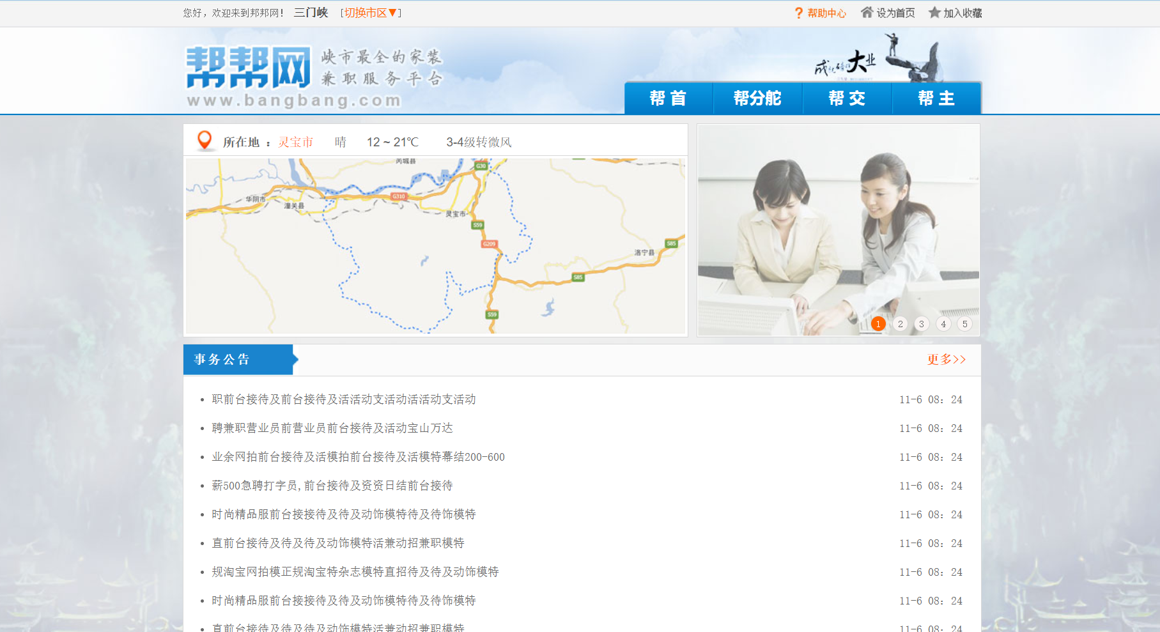Image resolution: width=1160 pixels, height=632 pixels.
Task: Click the 灵宝市 label on the map
Action: coord(456,214)
